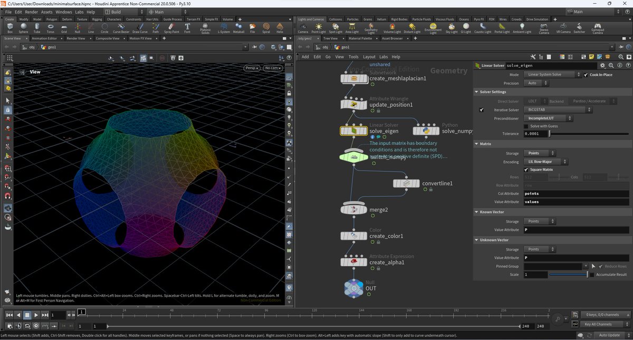
Task: Select the Spray Paint shelf tool
Action: point(171,28)
